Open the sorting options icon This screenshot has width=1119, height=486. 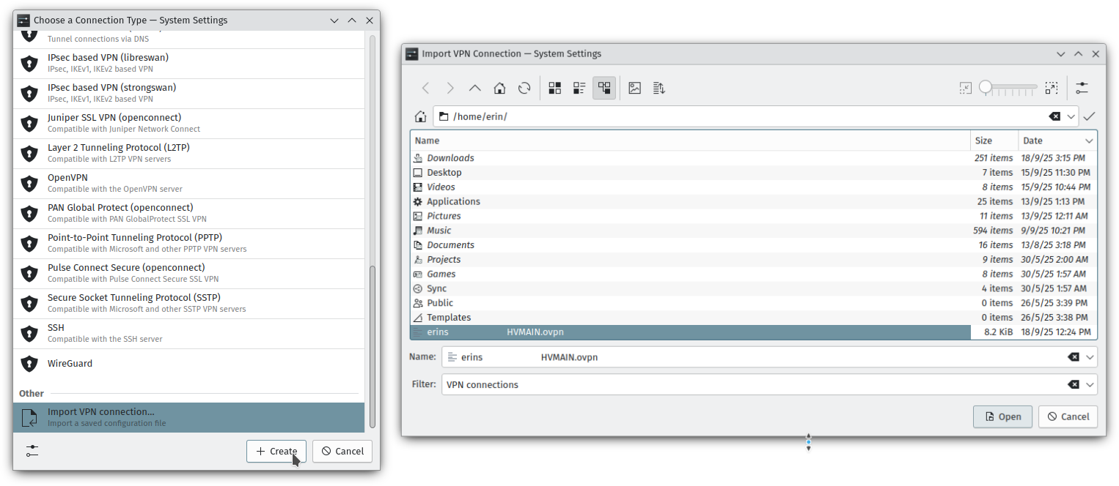pos(658,88)
